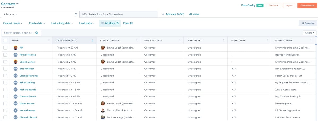Click Irma Almanza IA avatar
318x121 pixels.
(x=15, y=110)
